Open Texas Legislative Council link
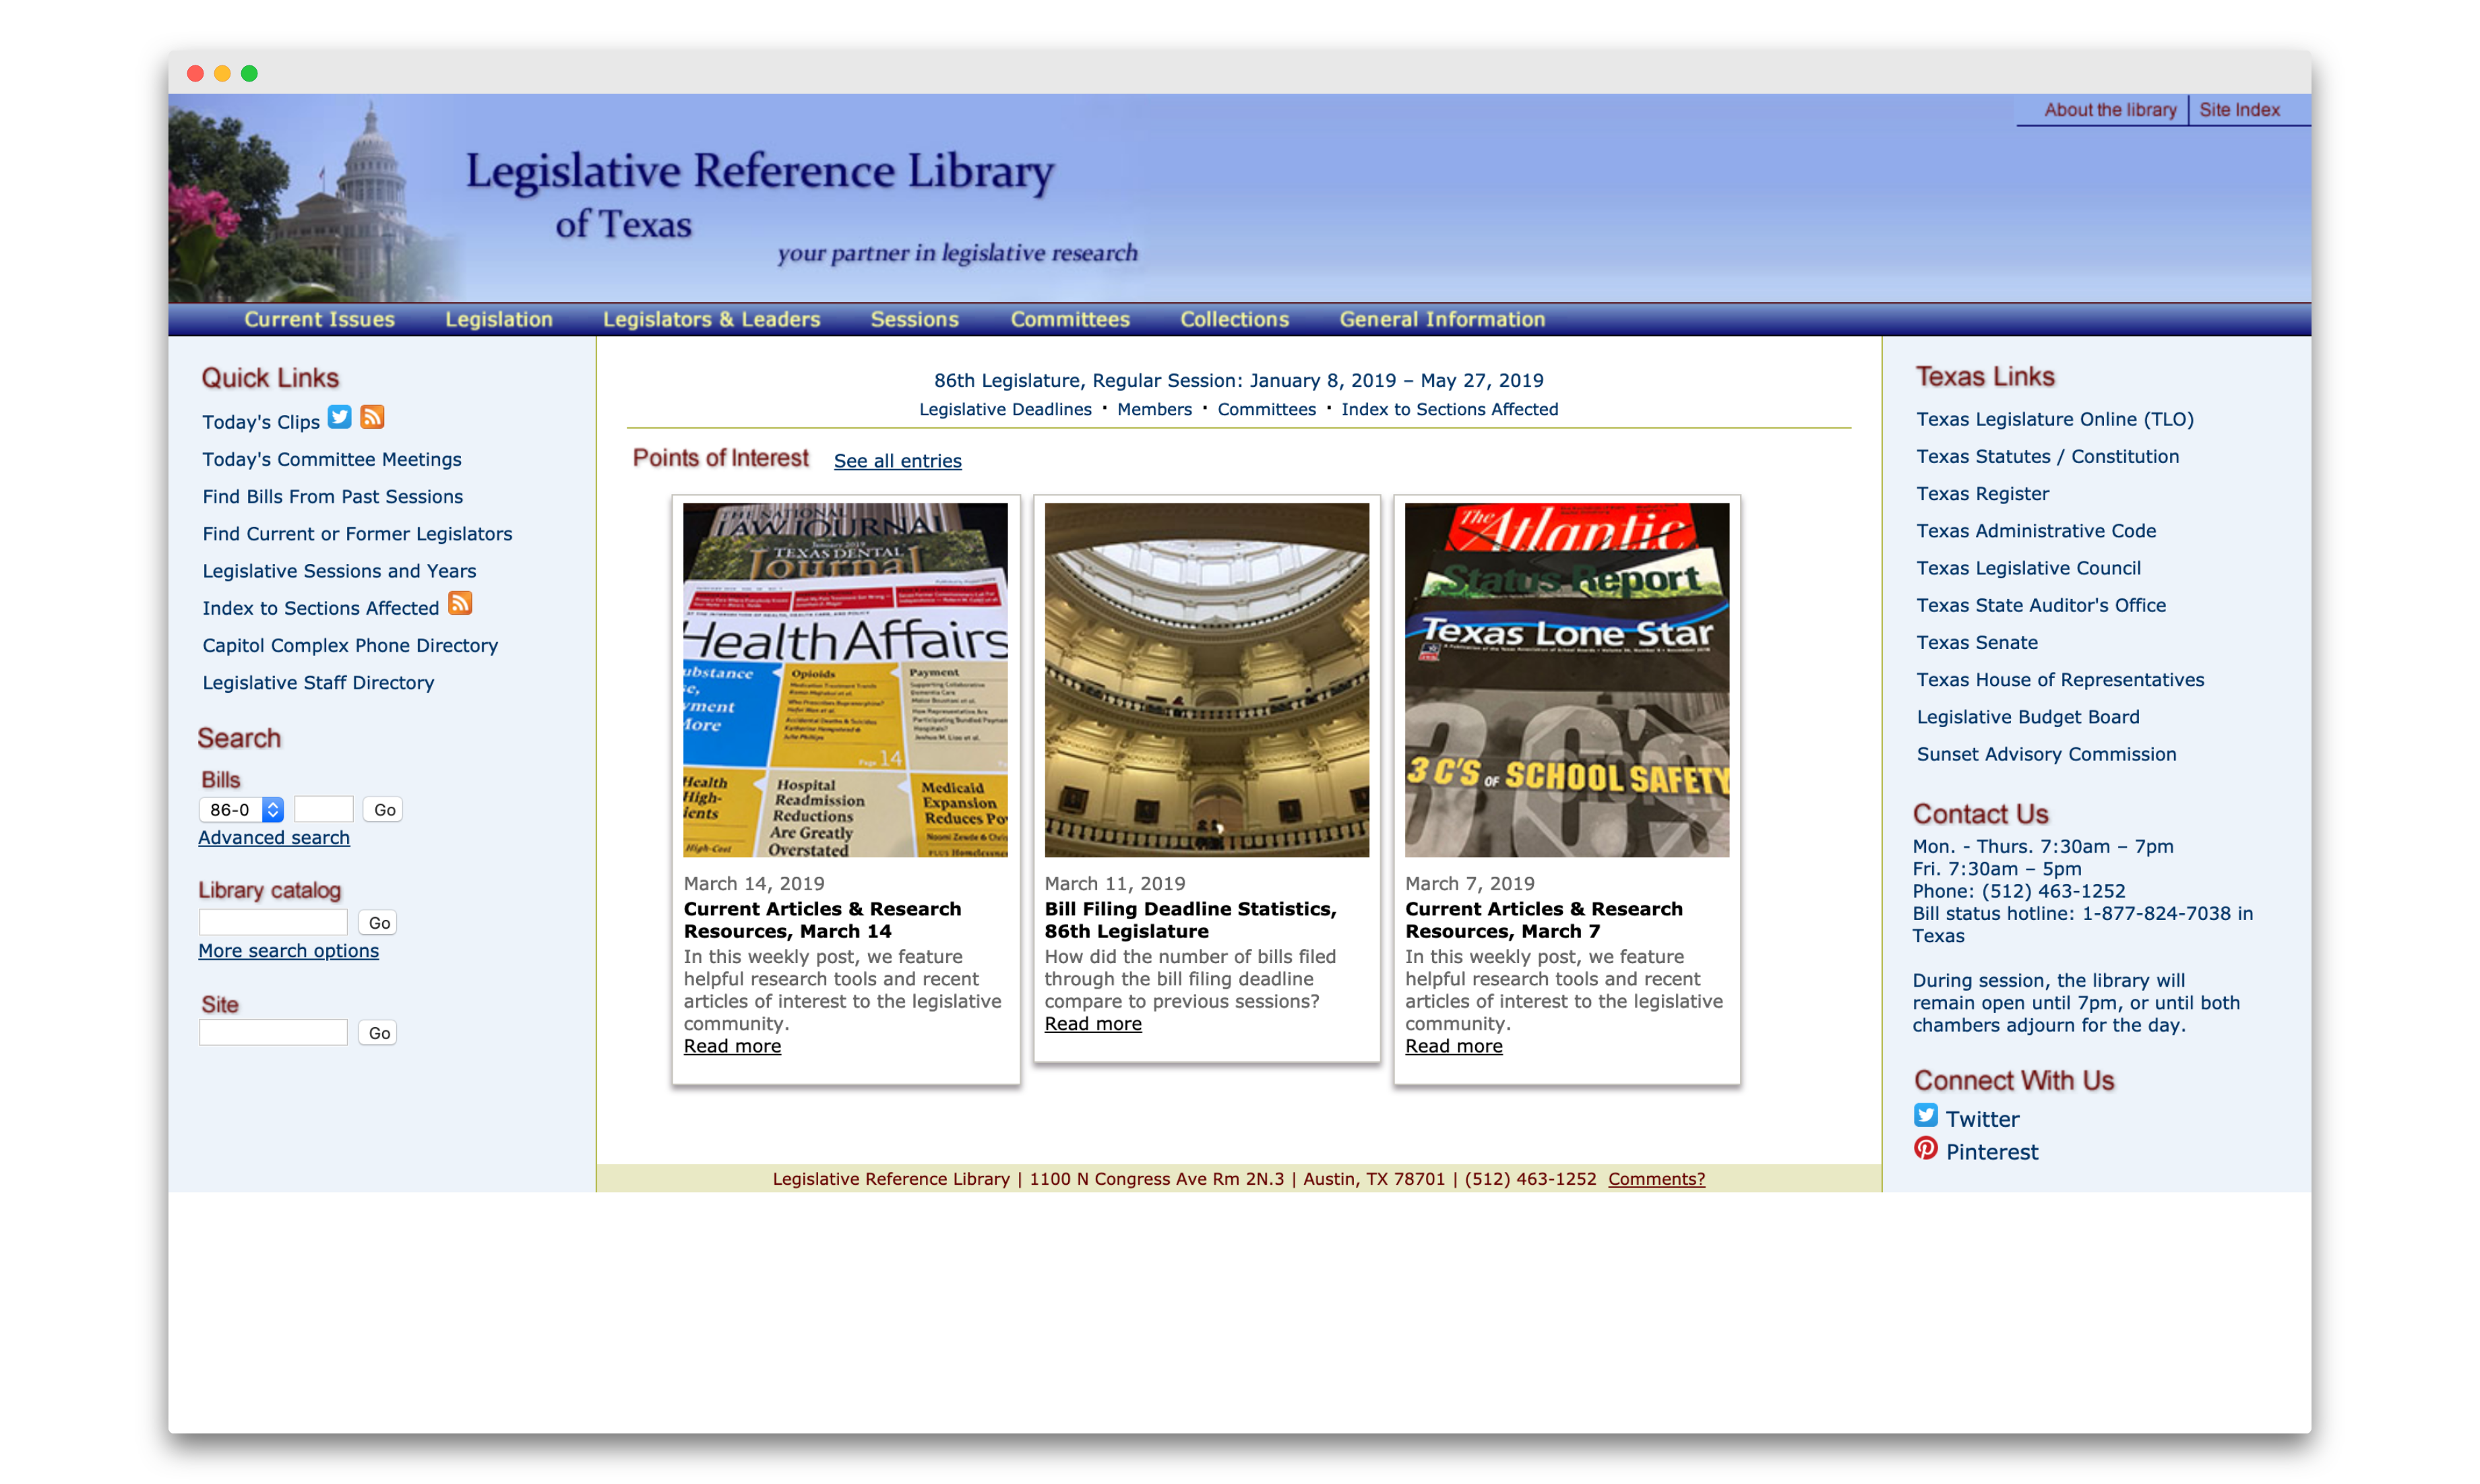This screenshot has height=1484, width=2480. [2028, 567]
